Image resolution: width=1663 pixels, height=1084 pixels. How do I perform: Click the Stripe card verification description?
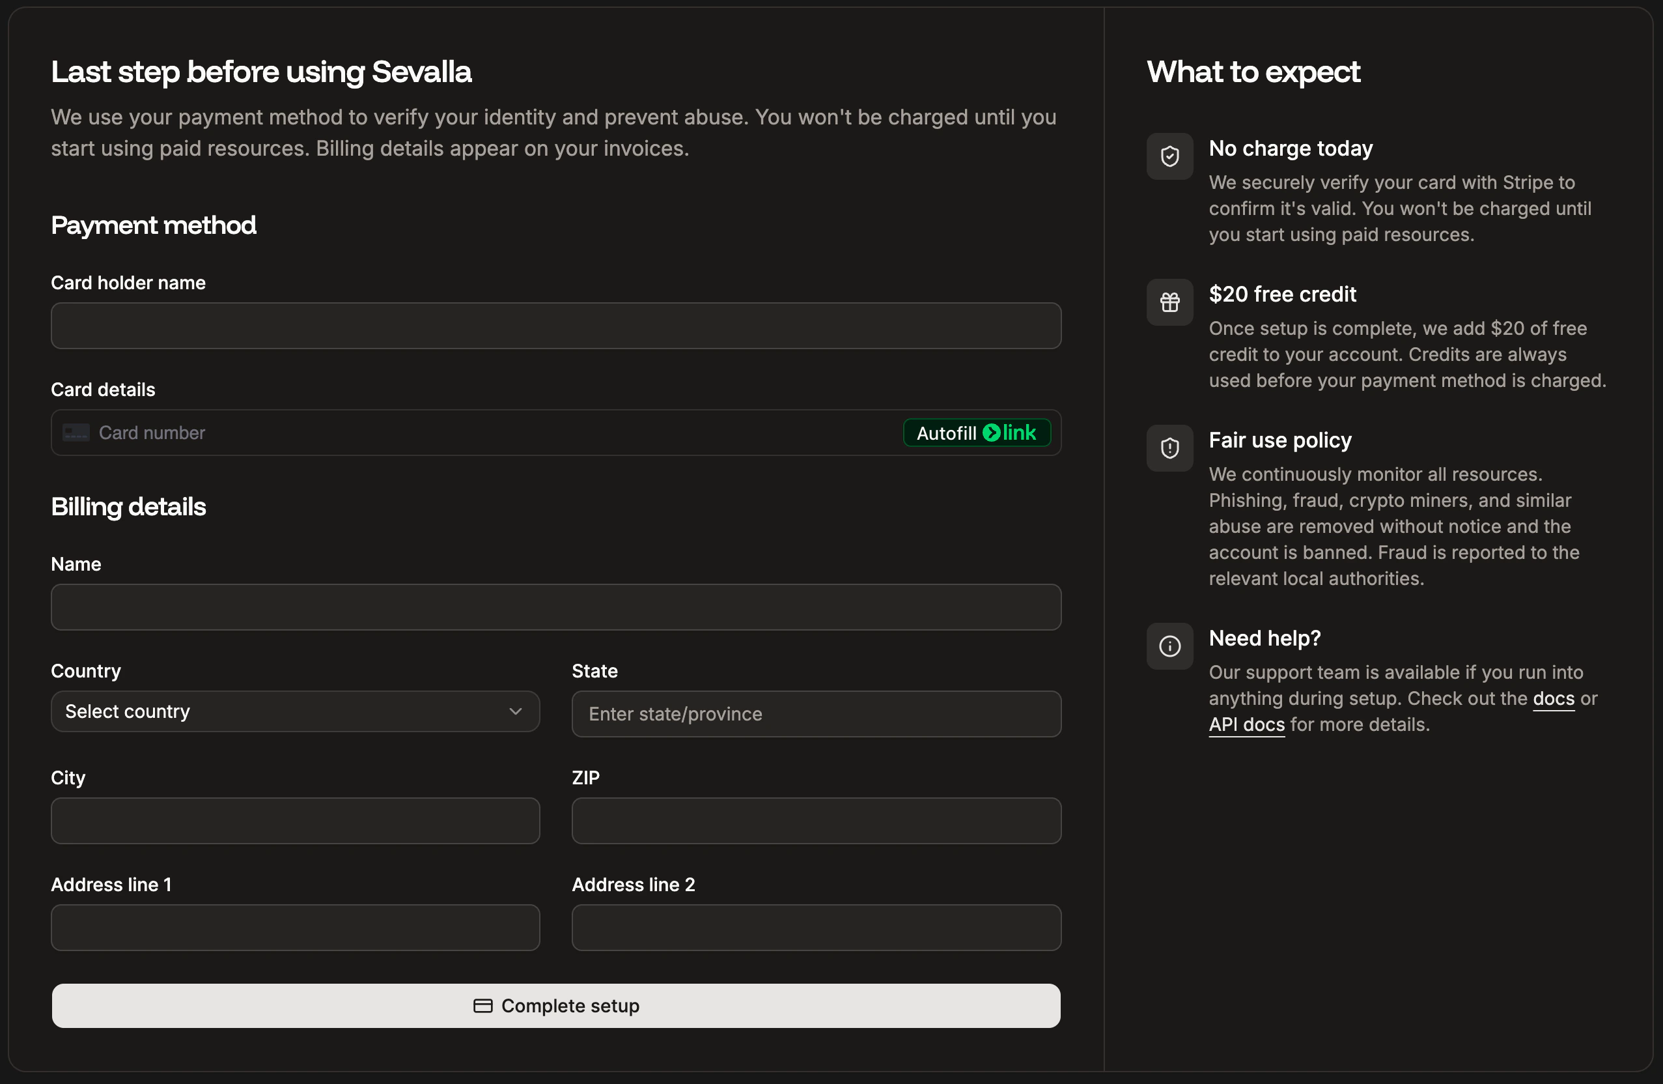pyautogui.click(x=1401, y=208)
